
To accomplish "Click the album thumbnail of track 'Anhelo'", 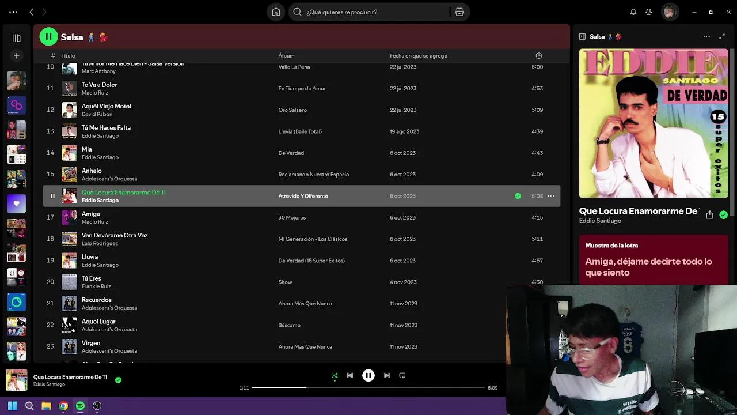I will (x=69, y=175).
